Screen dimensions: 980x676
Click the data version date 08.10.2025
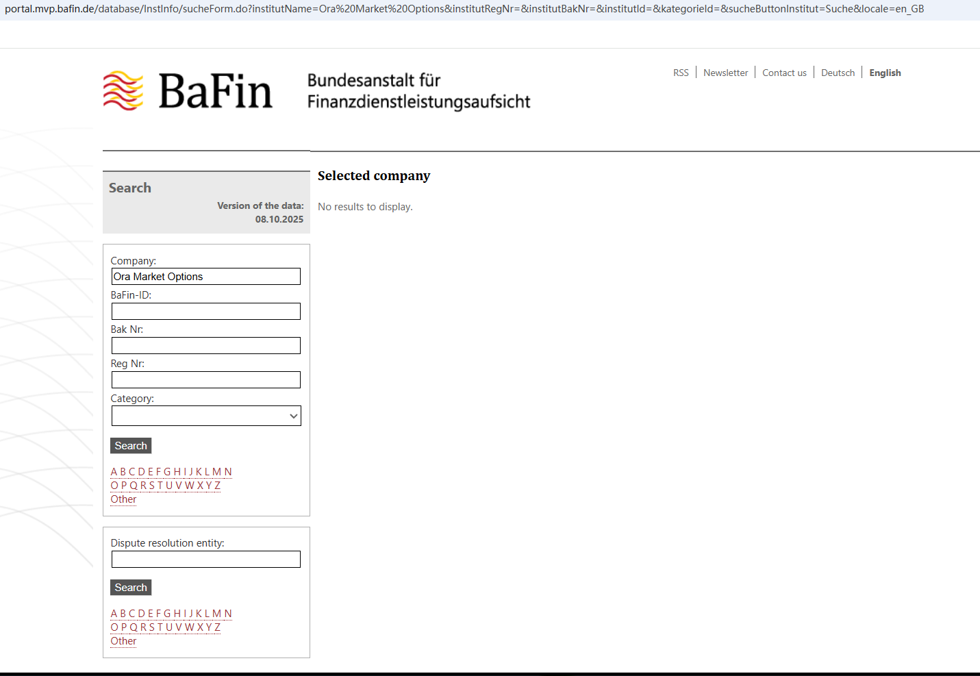pyautogui.click(x=279, y=219)
